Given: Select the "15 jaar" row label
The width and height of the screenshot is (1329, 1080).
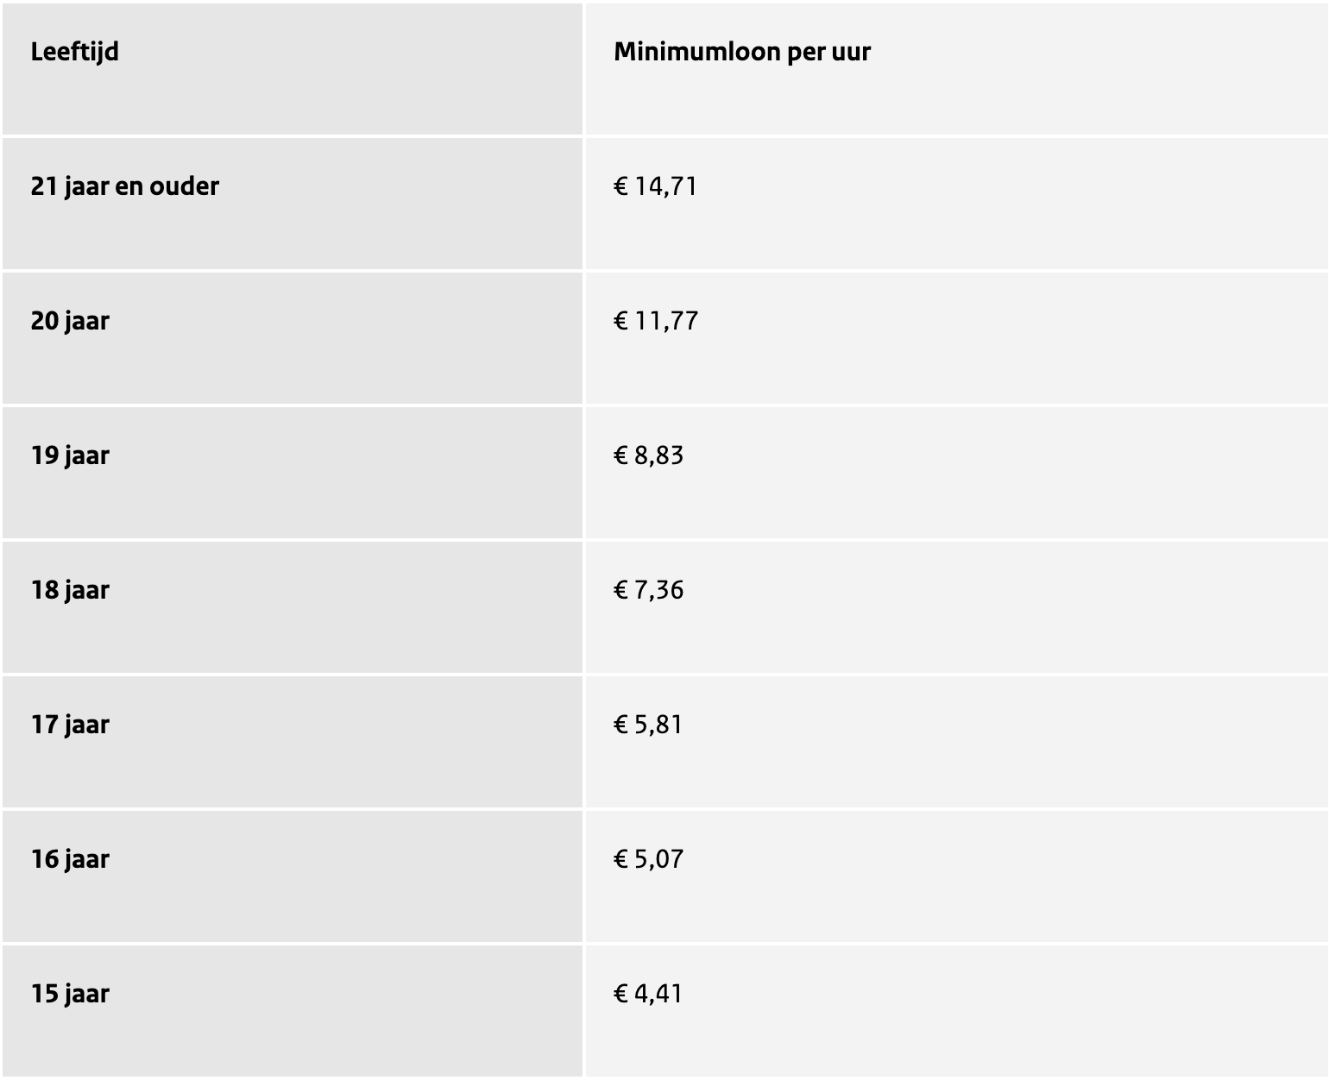Looking at the screenshot, I should (x=70, y=994).
